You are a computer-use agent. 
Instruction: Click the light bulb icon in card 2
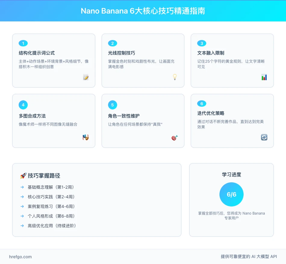175,77
